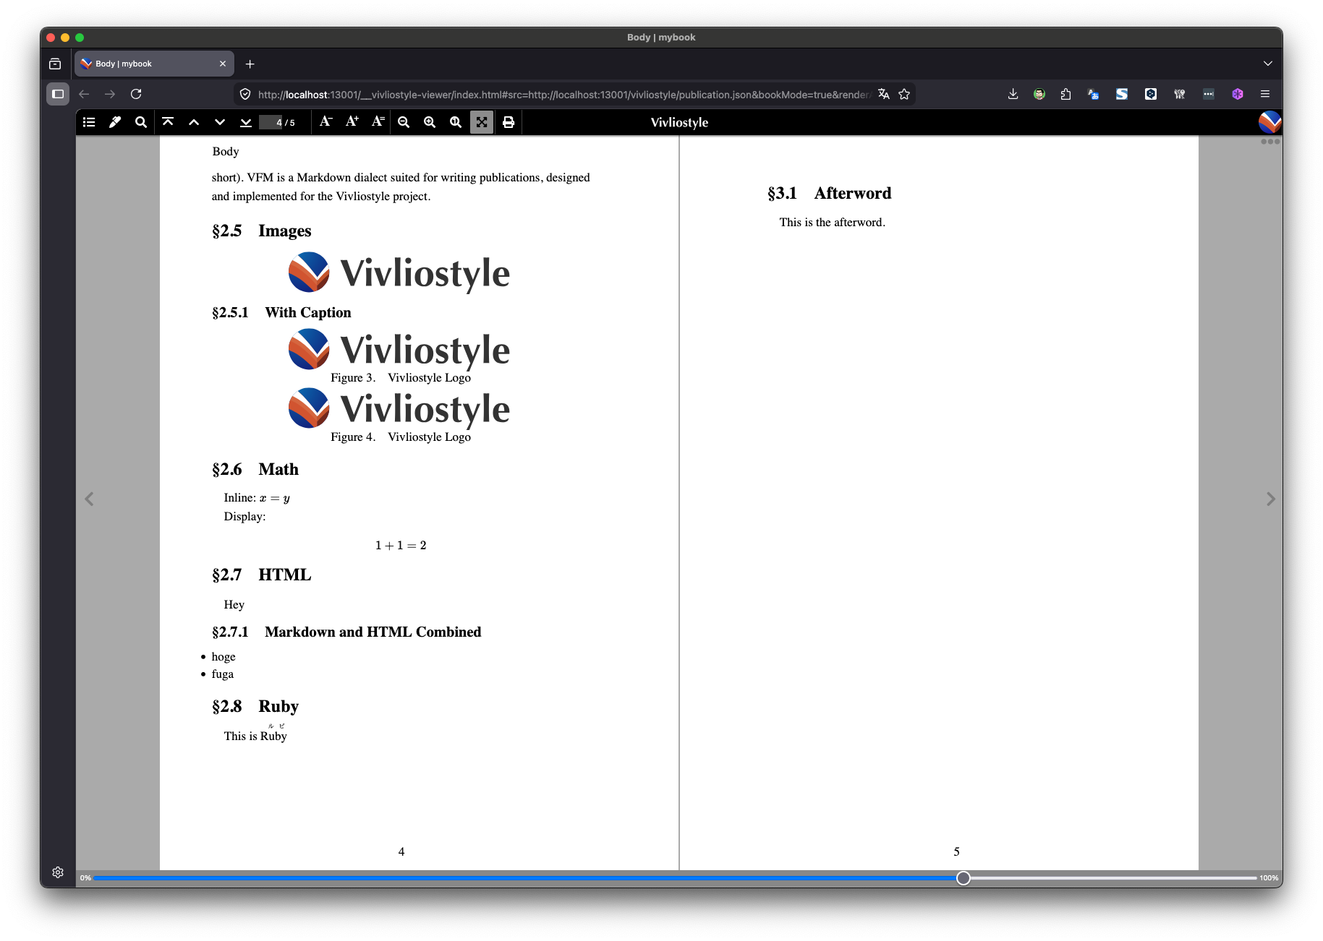The height and width of the screenshot is (941, 1323).
Task: Click the '§2.6 Math' heading
Action: click(255, 469)
